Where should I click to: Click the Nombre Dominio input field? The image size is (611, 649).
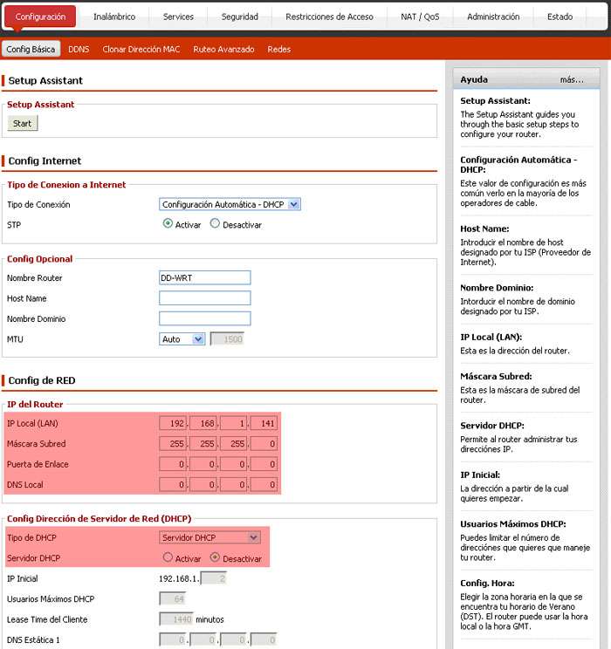[204, 318]
